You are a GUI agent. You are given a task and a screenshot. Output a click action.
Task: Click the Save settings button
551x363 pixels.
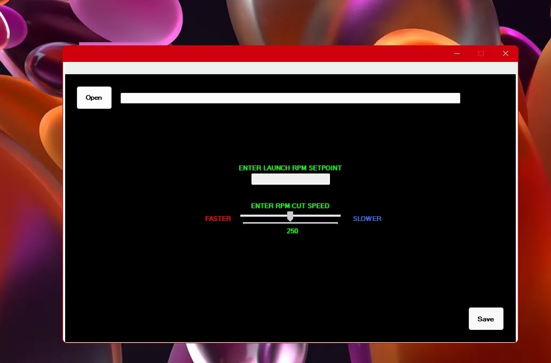click(x=485, y=318)
